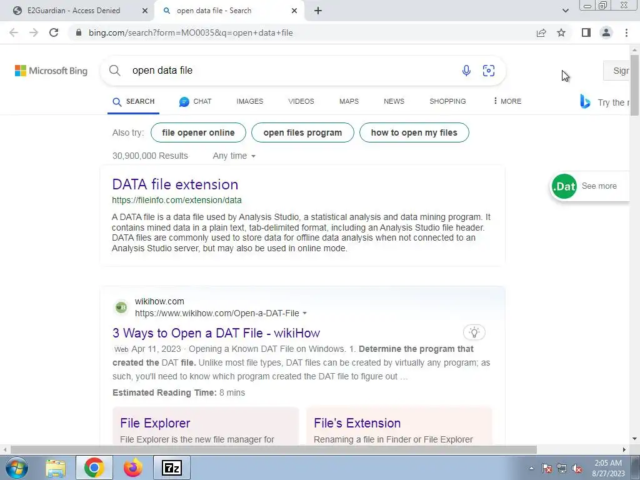Click the Sign in button
The width and height of the screenshot is (640, 480).
[x=617, y=71]
